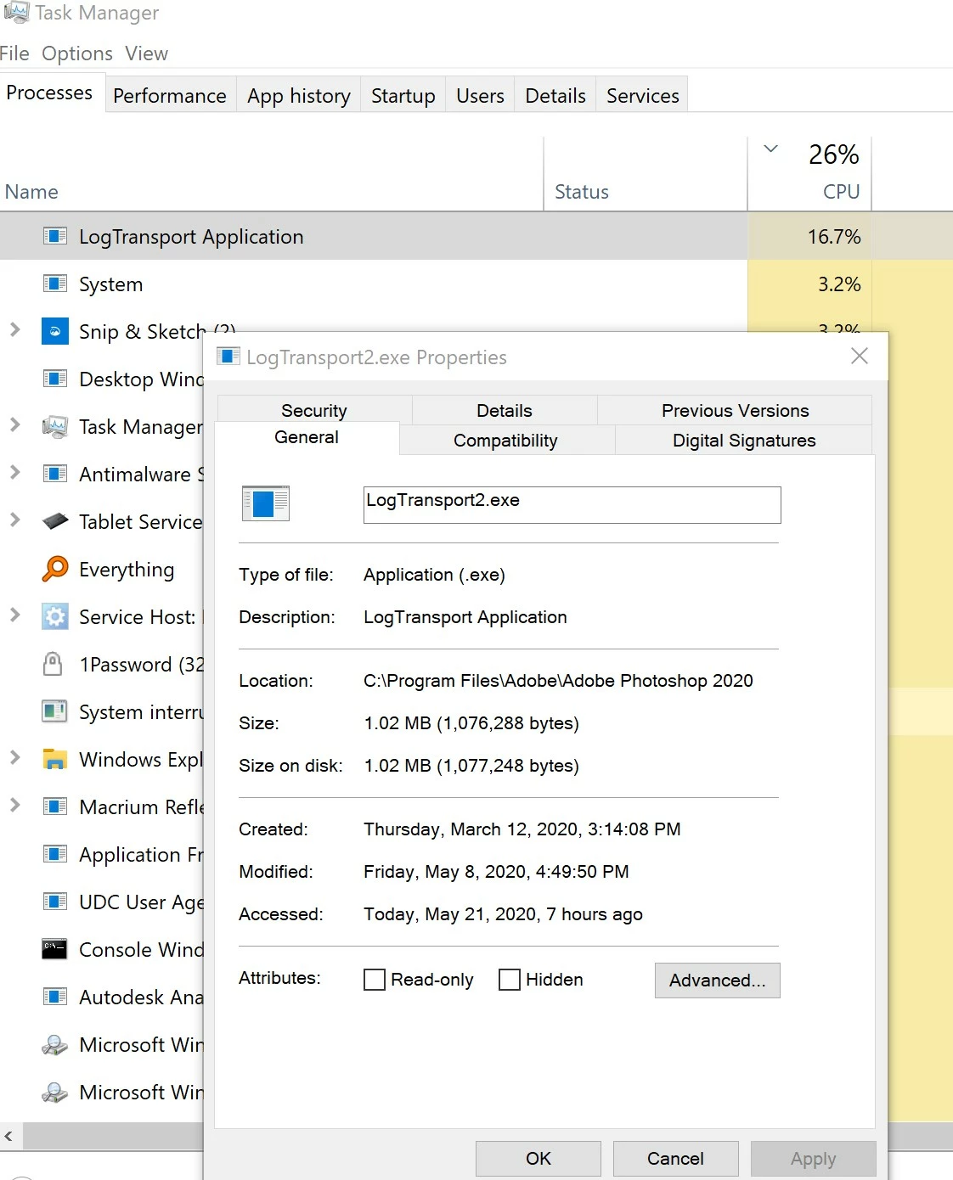Open the Options menu in Task Manager
This screenshot has width=953, height=1180.
[x=77, y=53]
